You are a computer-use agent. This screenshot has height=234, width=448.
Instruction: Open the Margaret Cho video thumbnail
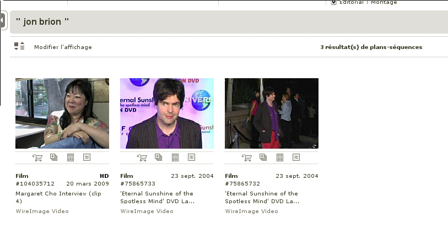tap(62, 113)
